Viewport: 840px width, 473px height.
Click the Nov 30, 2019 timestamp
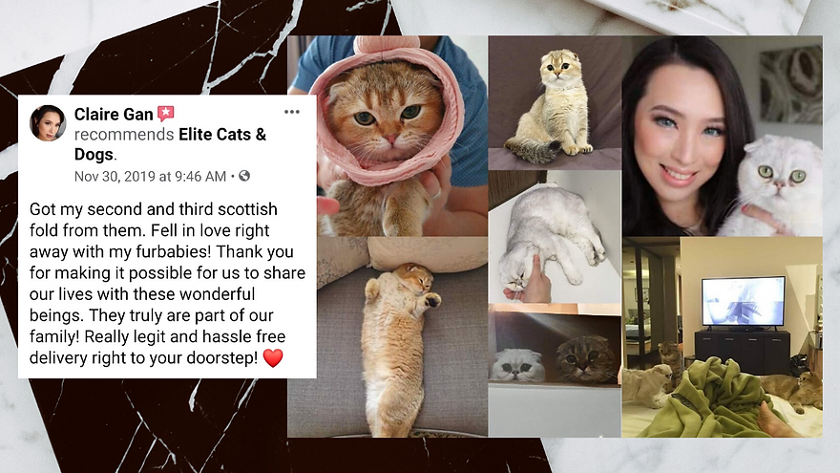[x=150, y=177]
